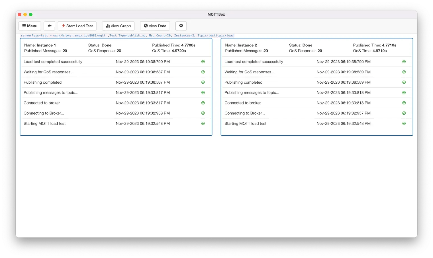Open the gear settings button
Image resolution: width=433 pixels, height=258 pixels.
coord(181,26)
